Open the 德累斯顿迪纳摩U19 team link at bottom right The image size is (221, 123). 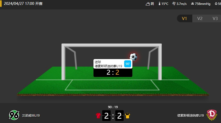(191, 116)
